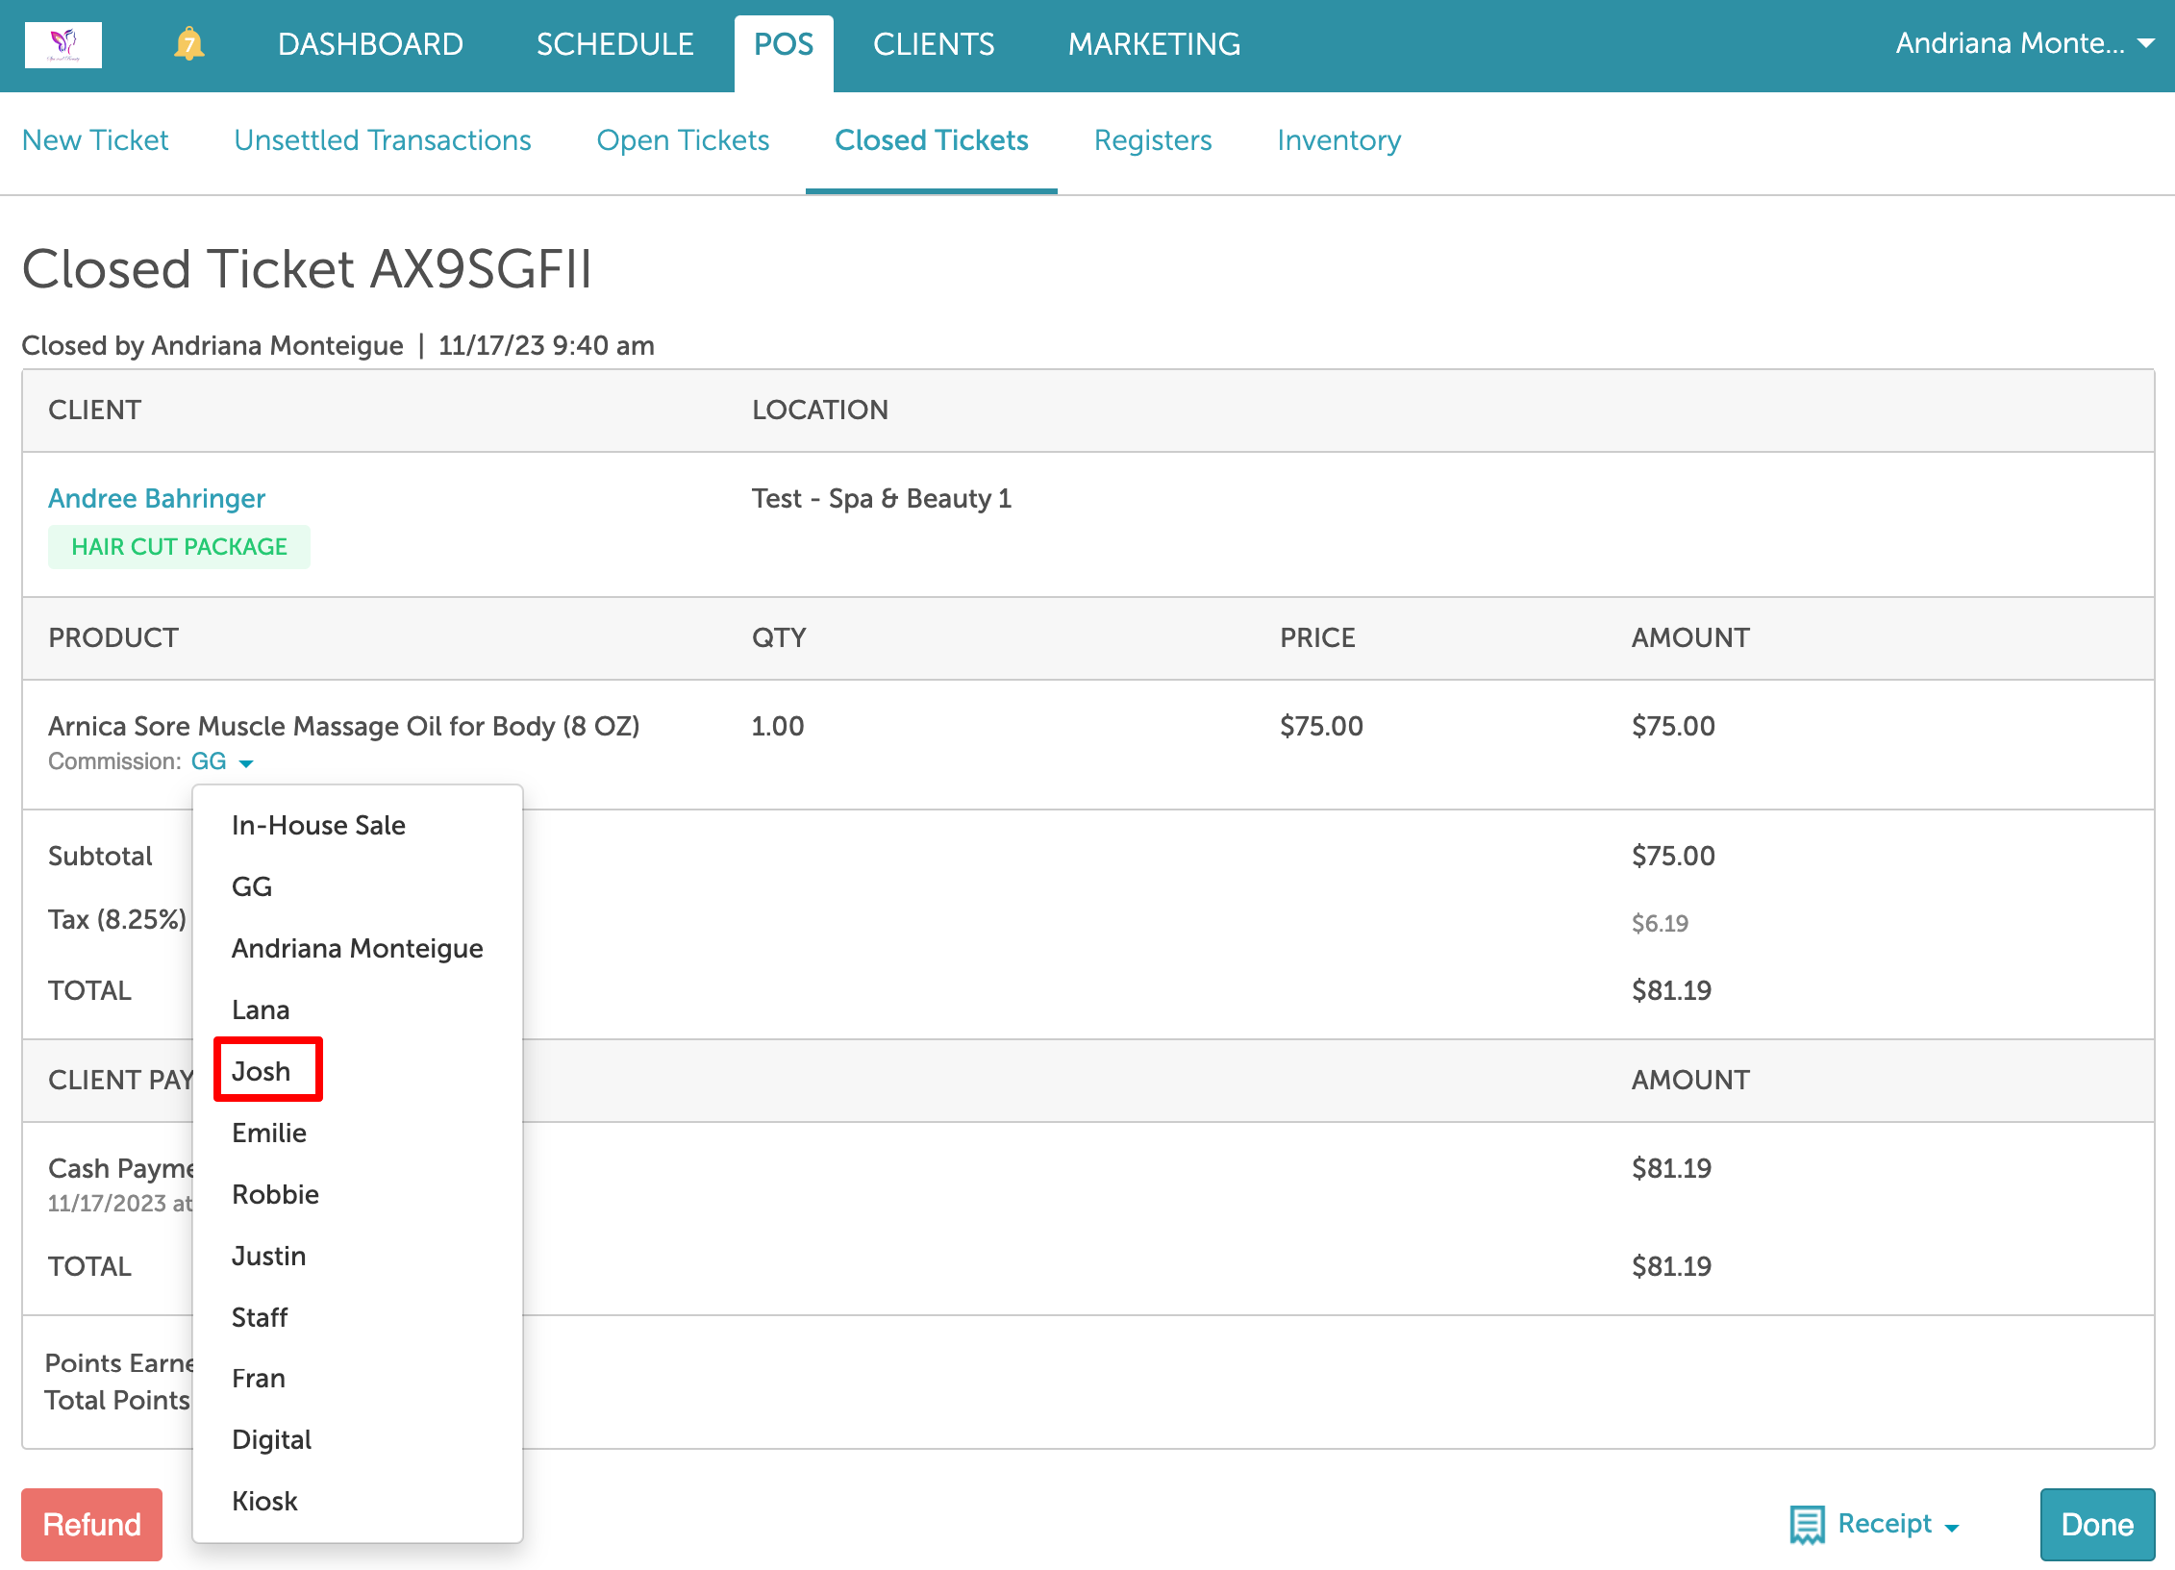The image size is (2175, 1570).
Task: Go to the Registers tab
Action: (1152, 140)
